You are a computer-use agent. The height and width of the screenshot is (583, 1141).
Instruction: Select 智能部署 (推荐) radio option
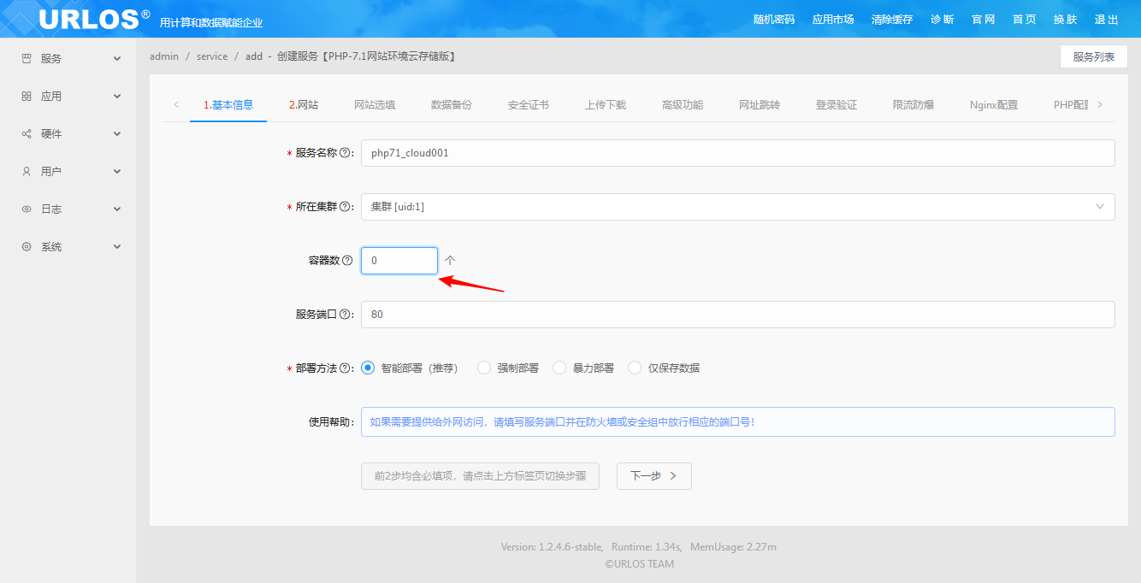368,368
